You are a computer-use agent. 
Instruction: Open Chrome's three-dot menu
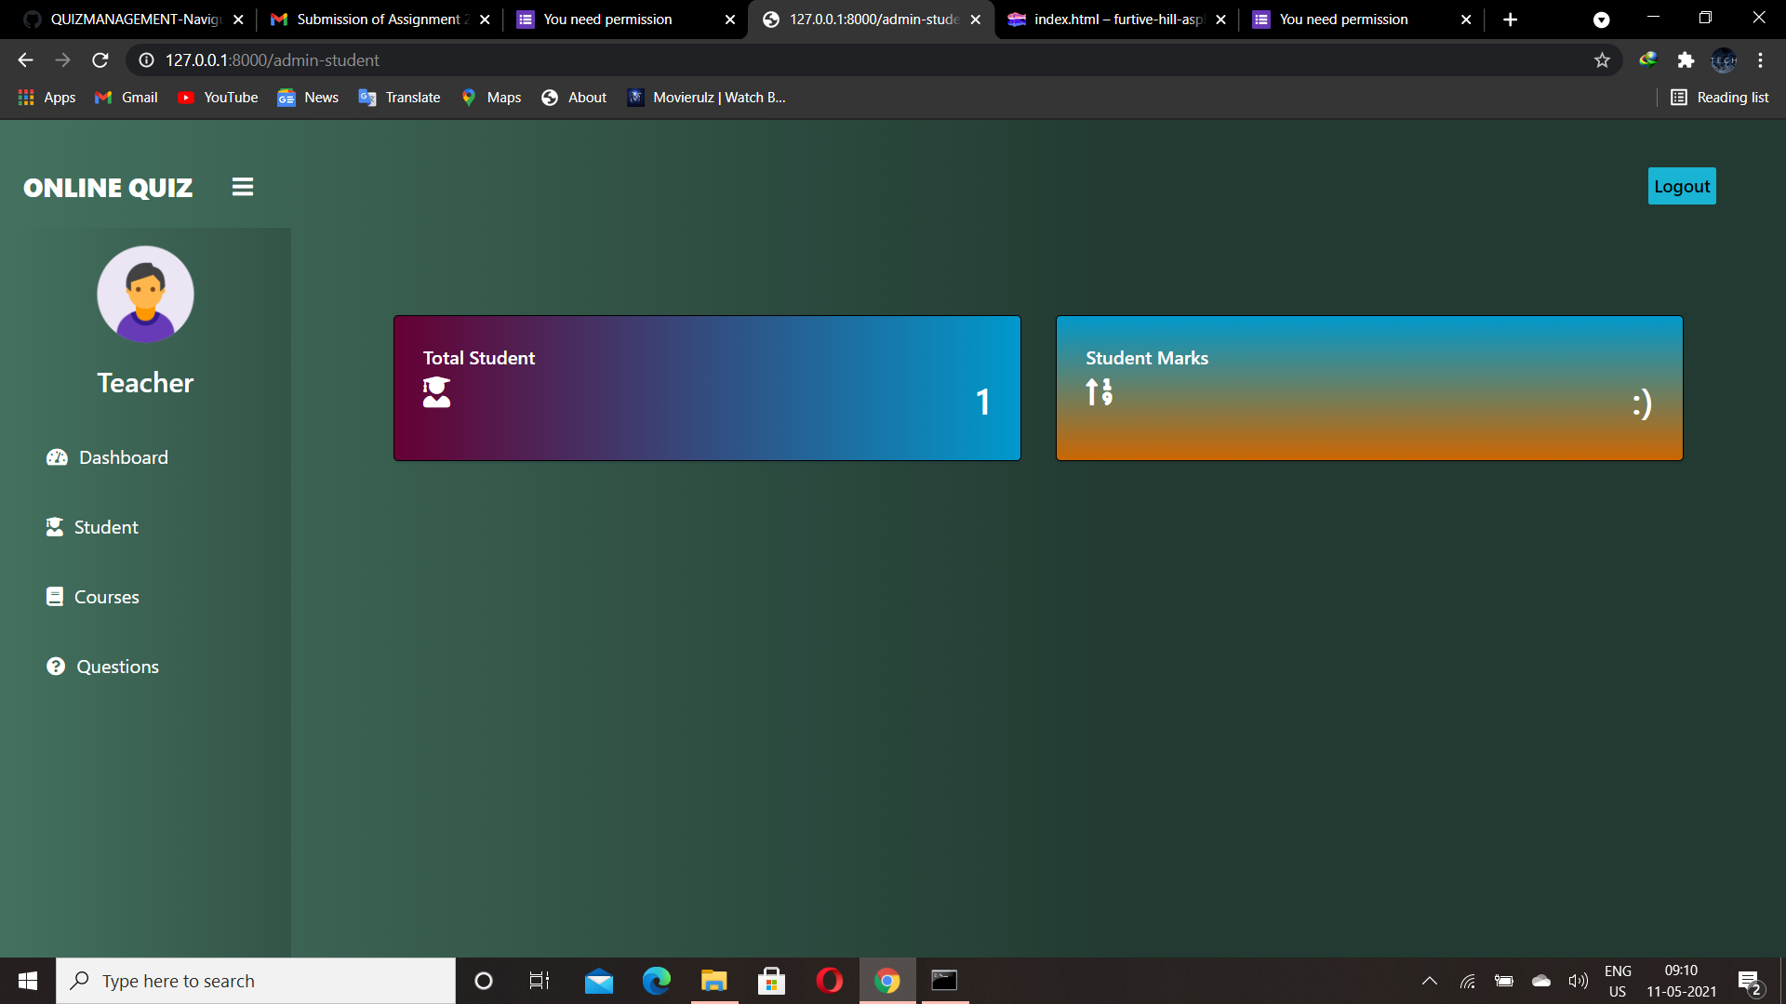coord(1761,59)
